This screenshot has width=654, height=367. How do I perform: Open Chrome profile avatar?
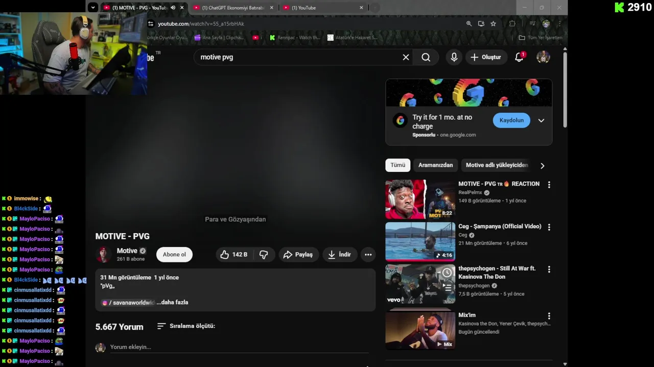point(546,23)
